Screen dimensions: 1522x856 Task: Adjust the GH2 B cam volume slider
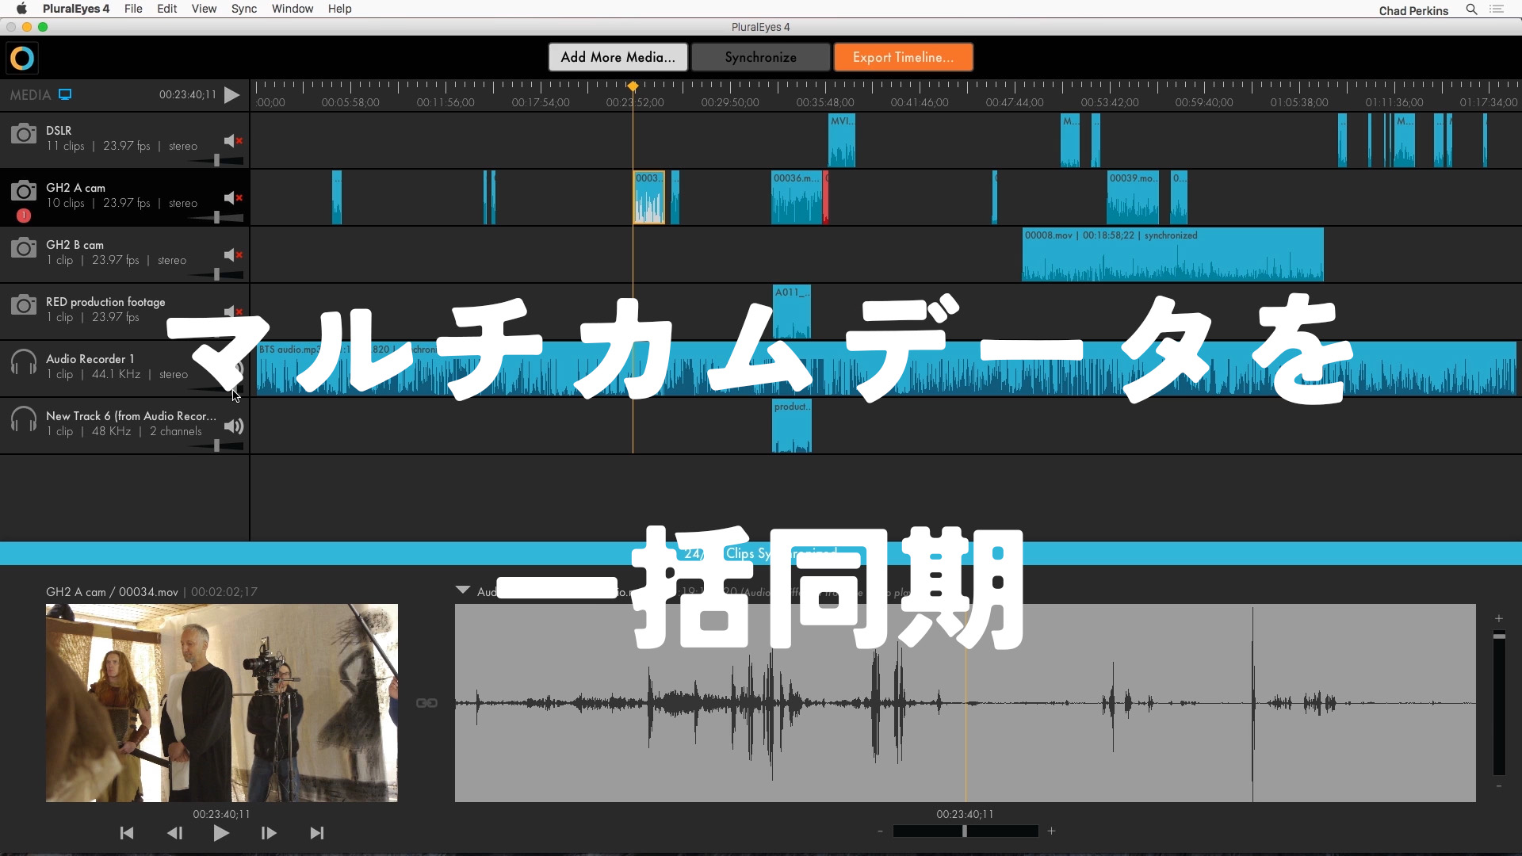216,275
